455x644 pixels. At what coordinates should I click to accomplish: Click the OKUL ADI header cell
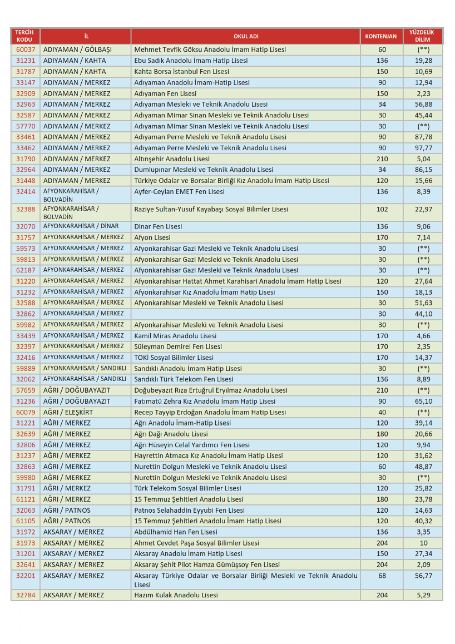(245, 36)
